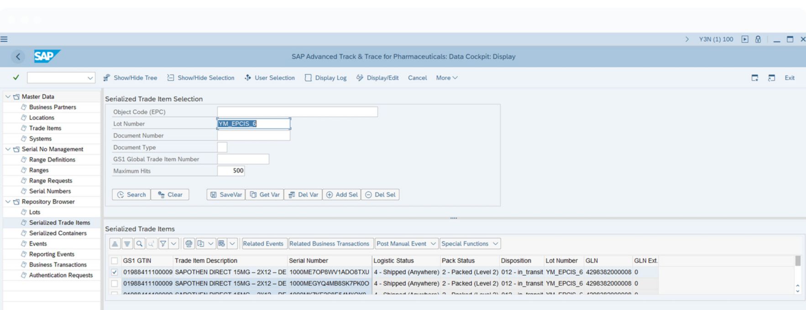Open the Post Manual Event dropdown
Viewport: 806px width, 310px height.
click(x=406, y=244)
